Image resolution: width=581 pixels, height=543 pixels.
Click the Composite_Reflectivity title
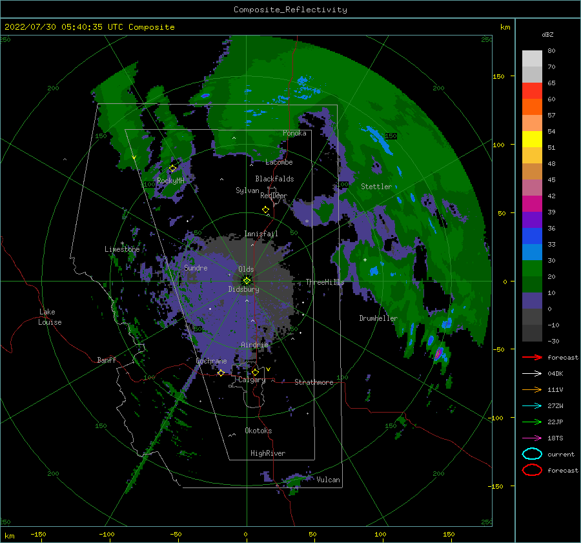point(290,10)
